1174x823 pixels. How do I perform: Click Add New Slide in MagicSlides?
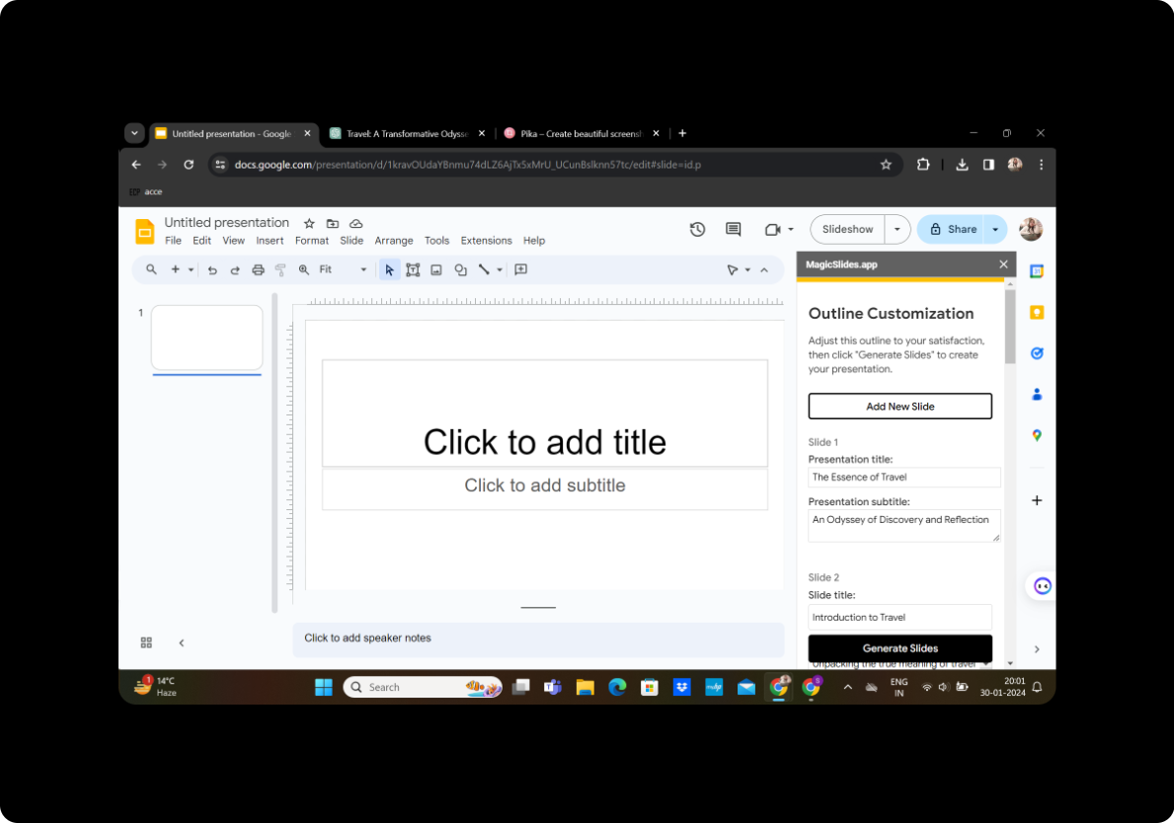900,407
